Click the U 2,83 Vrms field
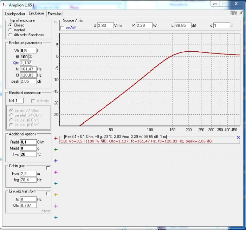246x230 pixels. [105, 25]
